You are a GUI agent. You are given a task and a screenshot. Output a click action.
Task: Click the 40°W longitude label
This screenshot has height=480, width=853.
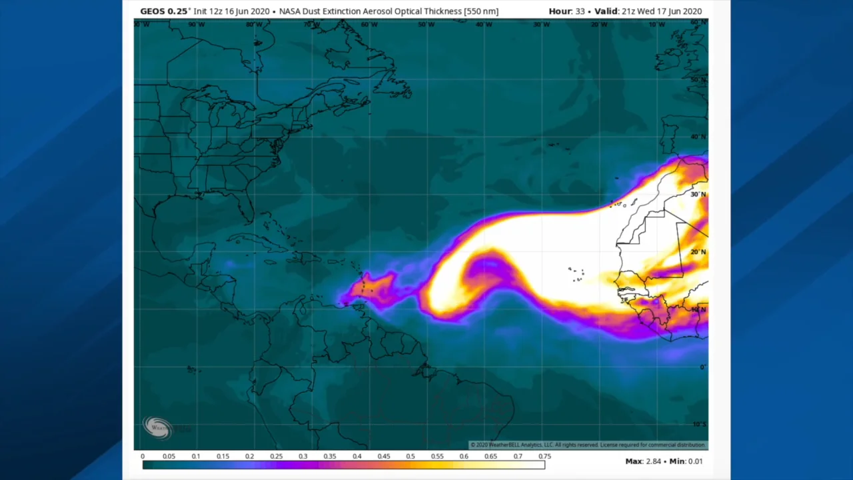484,25
